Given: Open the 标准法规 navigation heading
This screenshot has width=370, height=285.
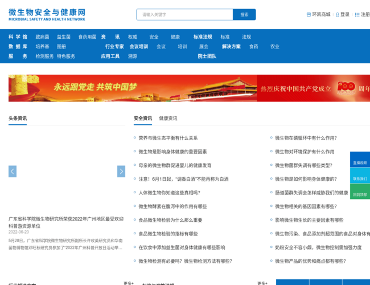Looking at the screenshot, I should point(203,37).
